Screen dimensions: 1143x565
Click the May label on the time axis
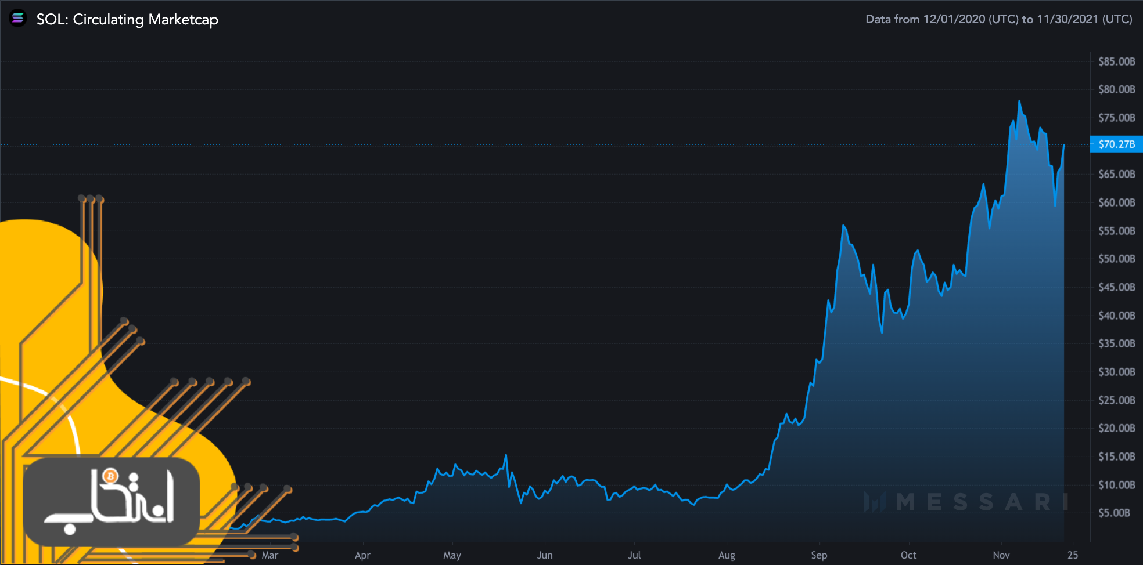[x=452, y=555]
